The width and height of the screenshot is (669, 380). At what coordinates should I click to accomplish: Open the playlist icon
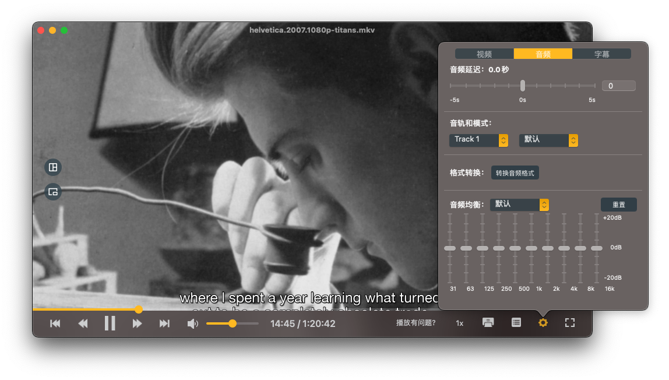point(516,322)
